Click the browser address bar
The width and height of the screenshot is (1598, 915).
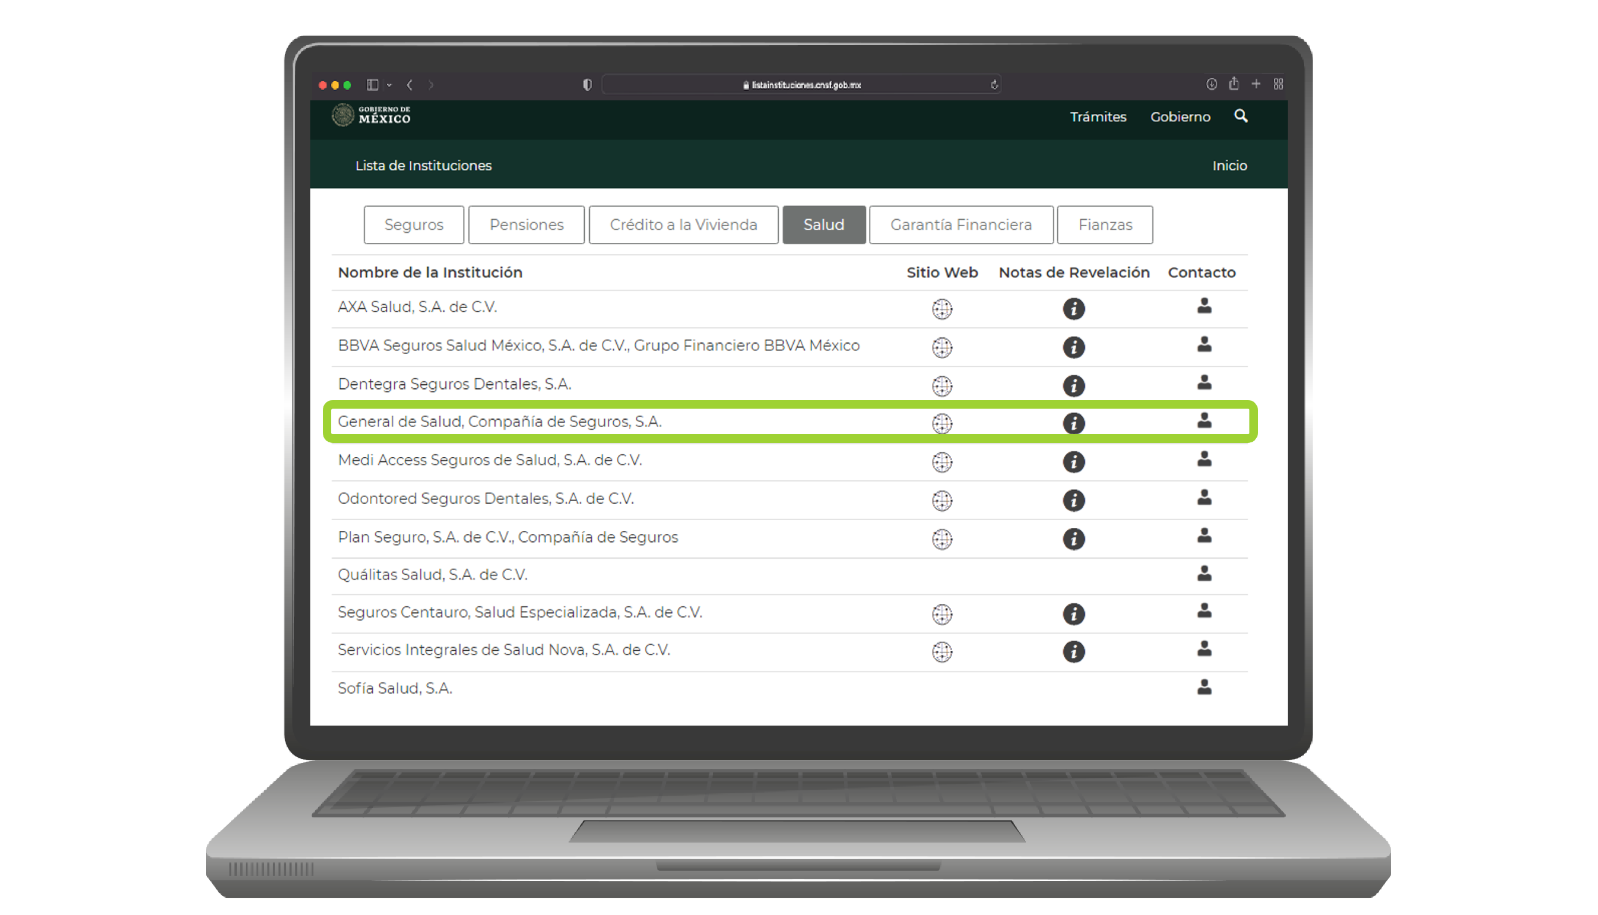pyautogui.click(x=801, y=84)
